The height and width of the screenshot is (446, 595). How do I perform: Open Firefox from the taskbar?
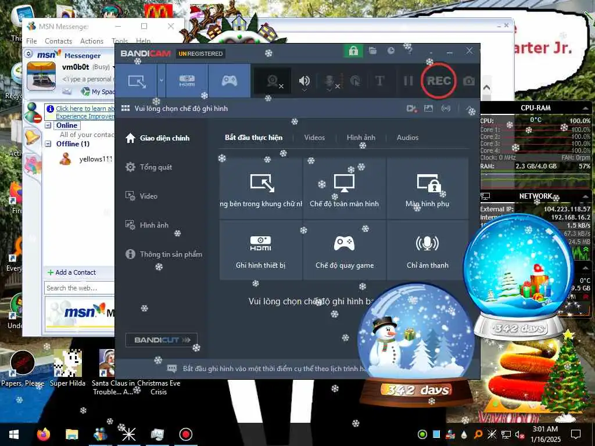(x=43, y=434)
